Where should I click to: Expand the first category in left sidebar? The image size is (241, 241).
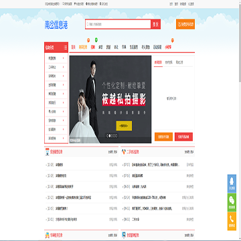[56, 58]
